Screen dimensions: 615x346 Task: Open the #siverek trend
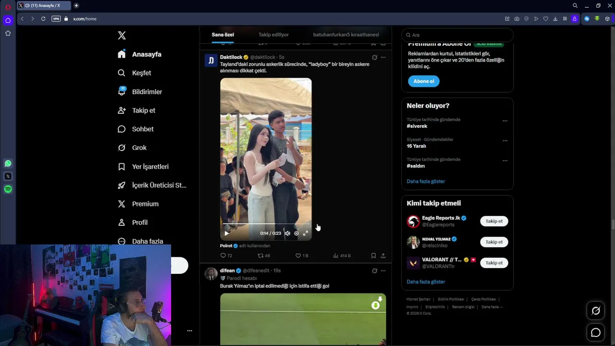[x=417, y=126]
